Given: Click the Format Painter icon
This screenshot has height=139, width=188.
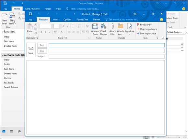Looking at the screenshot, I should (x=36, y=33).
